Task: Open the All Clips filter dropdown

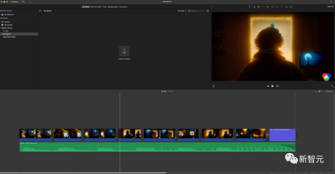Action: coord(182,11)
